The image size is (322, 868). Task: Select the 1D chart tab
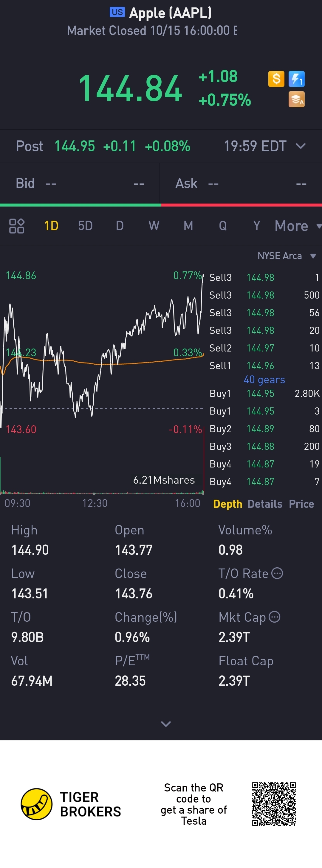tap(51, 226)
